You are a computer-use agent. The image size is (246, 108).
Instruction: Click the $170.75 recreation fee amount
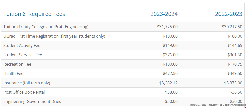click(235, 64)
